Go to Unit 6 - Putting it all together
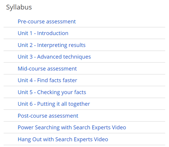Image resolution: width=169 pixels, height=147 pixels. tap(54, 104)
